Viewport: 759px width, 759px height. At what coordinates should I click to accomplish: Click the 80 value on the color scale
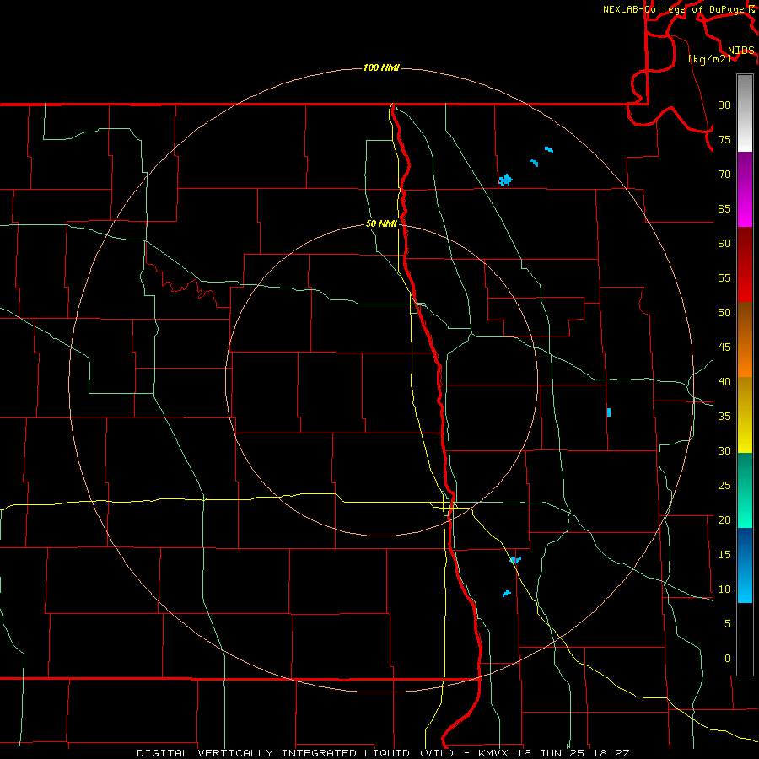point(724,105)
